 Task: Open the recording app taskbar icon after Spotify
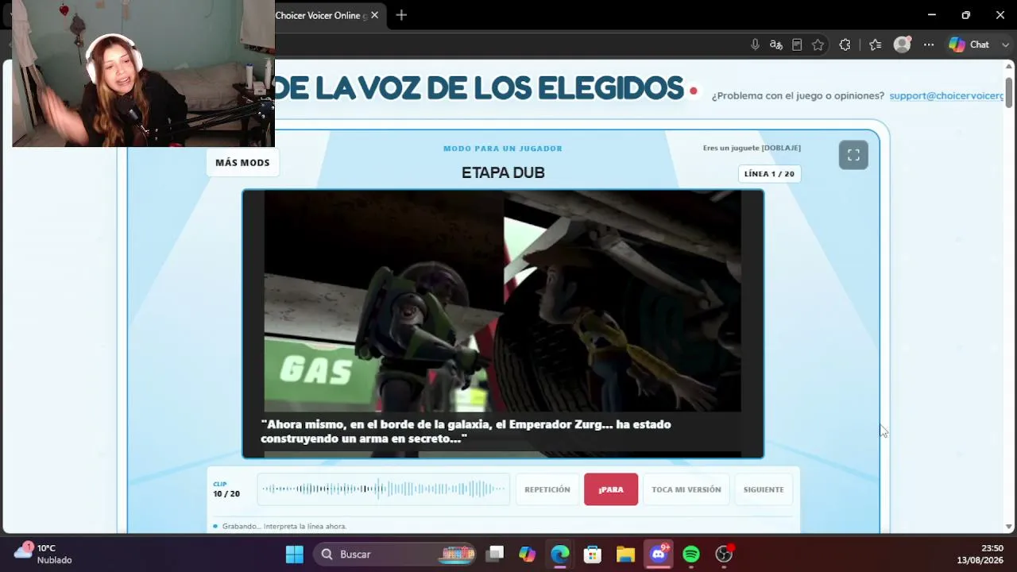(724, 554)
